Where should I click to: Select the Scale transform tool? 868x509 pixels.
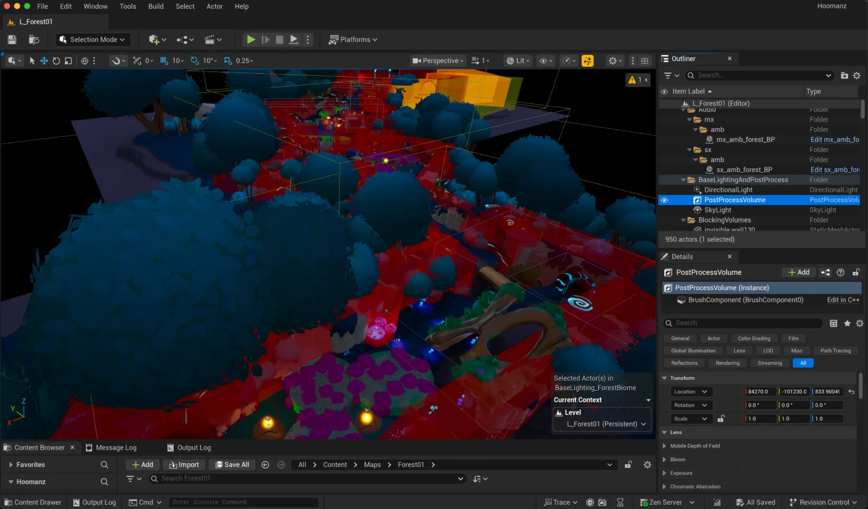(68, 61)
